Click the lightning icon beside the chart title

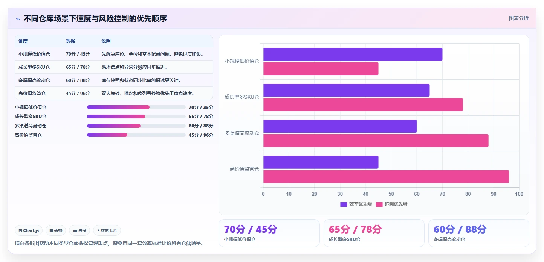(18, 19)
